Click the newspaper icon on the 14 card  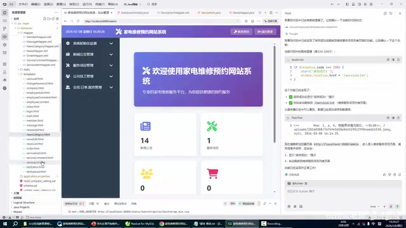145,126
